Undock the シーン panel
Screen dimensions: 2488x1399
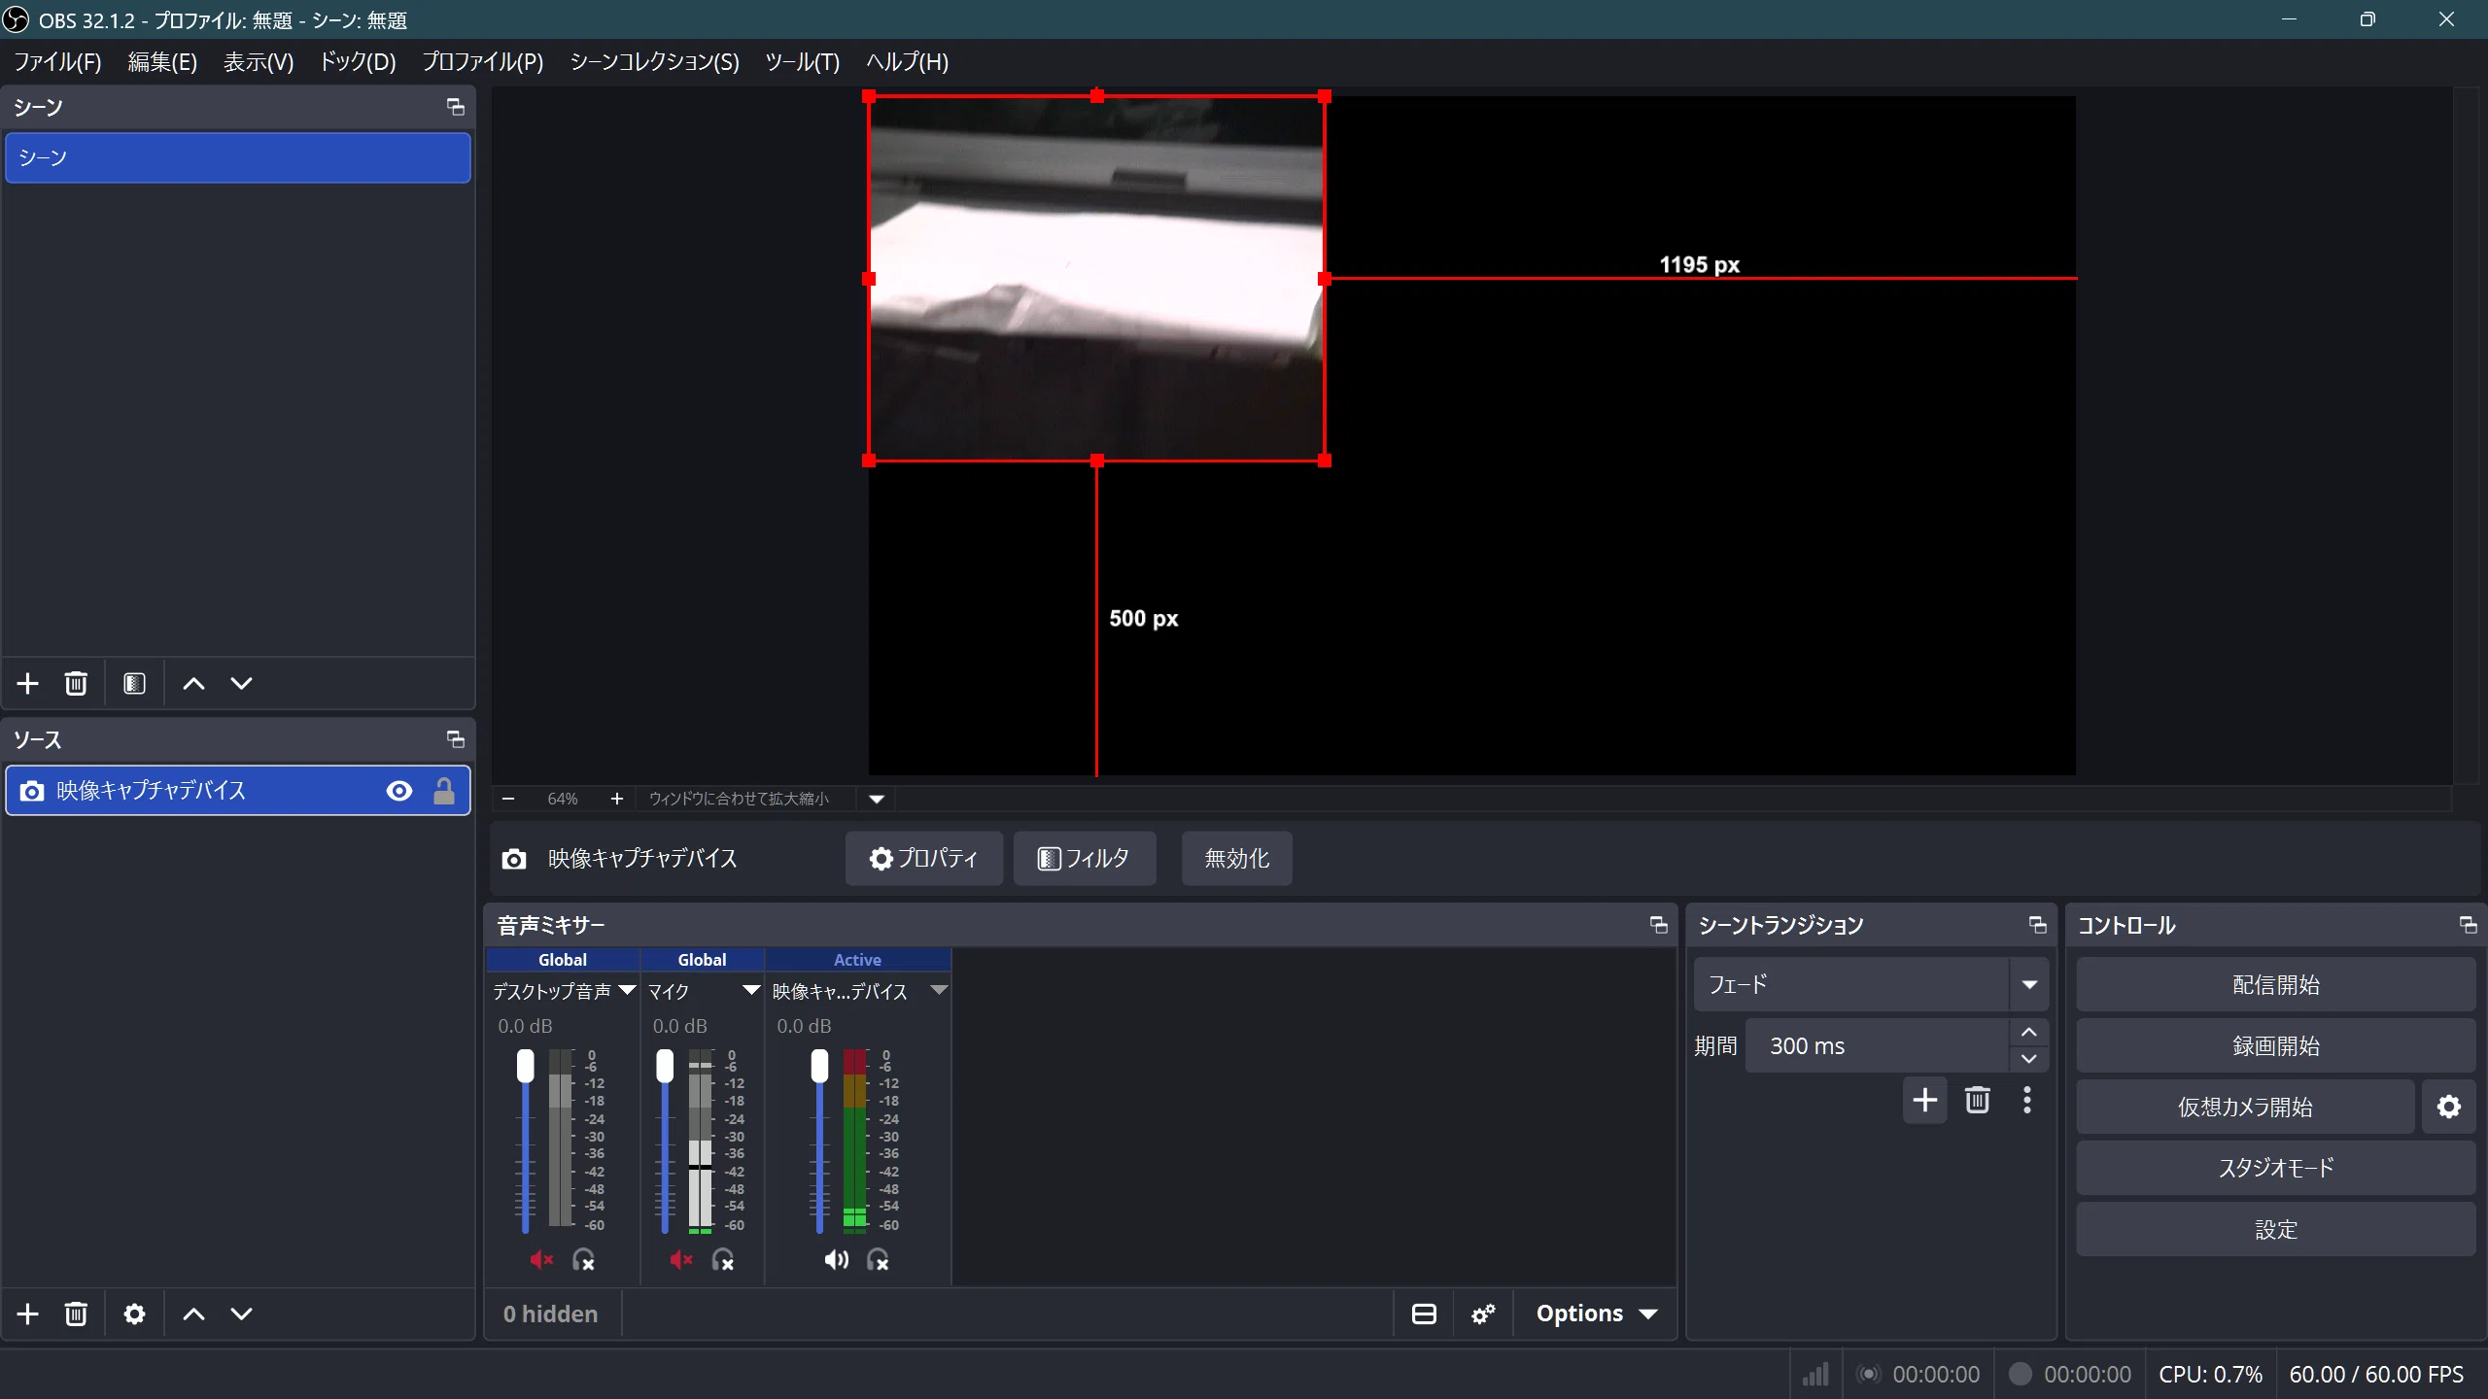pos(455,107)
